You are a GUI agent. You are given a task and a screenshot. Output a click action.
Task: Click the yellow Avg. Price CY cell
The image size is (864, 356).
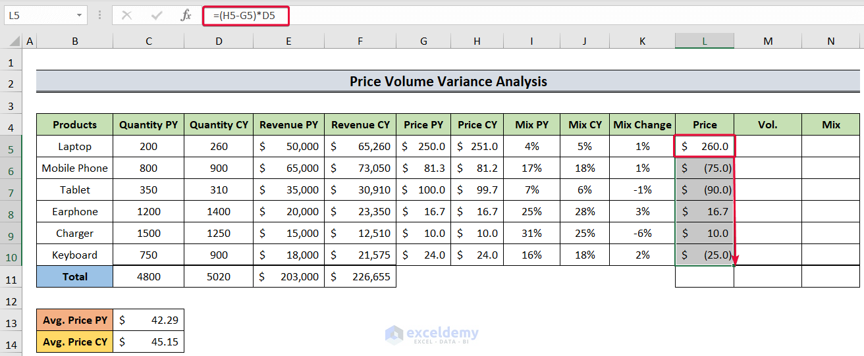pyautogui.click(x=75, y=342)
